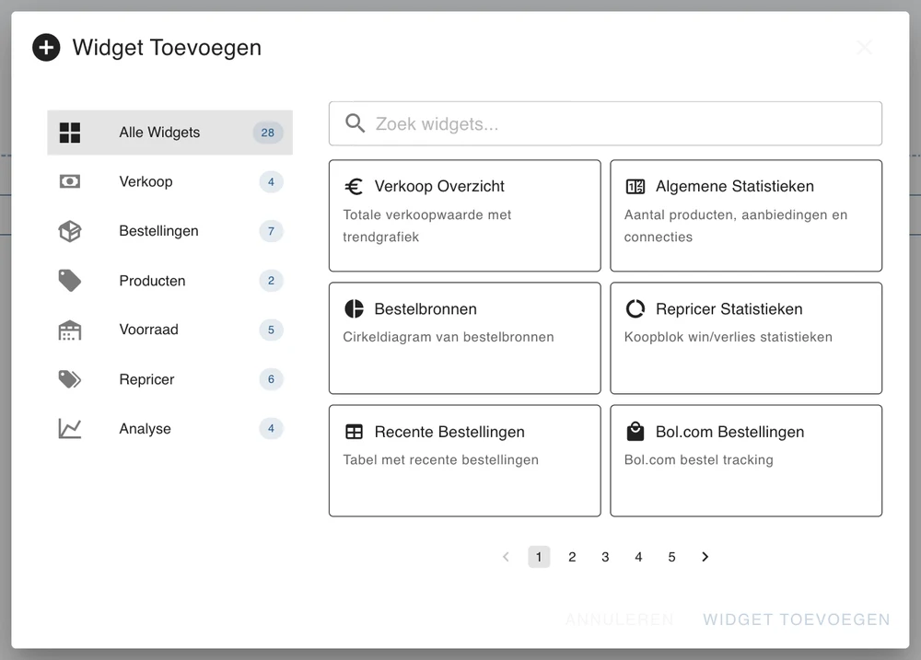Image resolution: width=921 pixels, height=660 pixels.
Task: Click the Verkoop money icon
Action: pyautogui.click(x=70, y=181)
